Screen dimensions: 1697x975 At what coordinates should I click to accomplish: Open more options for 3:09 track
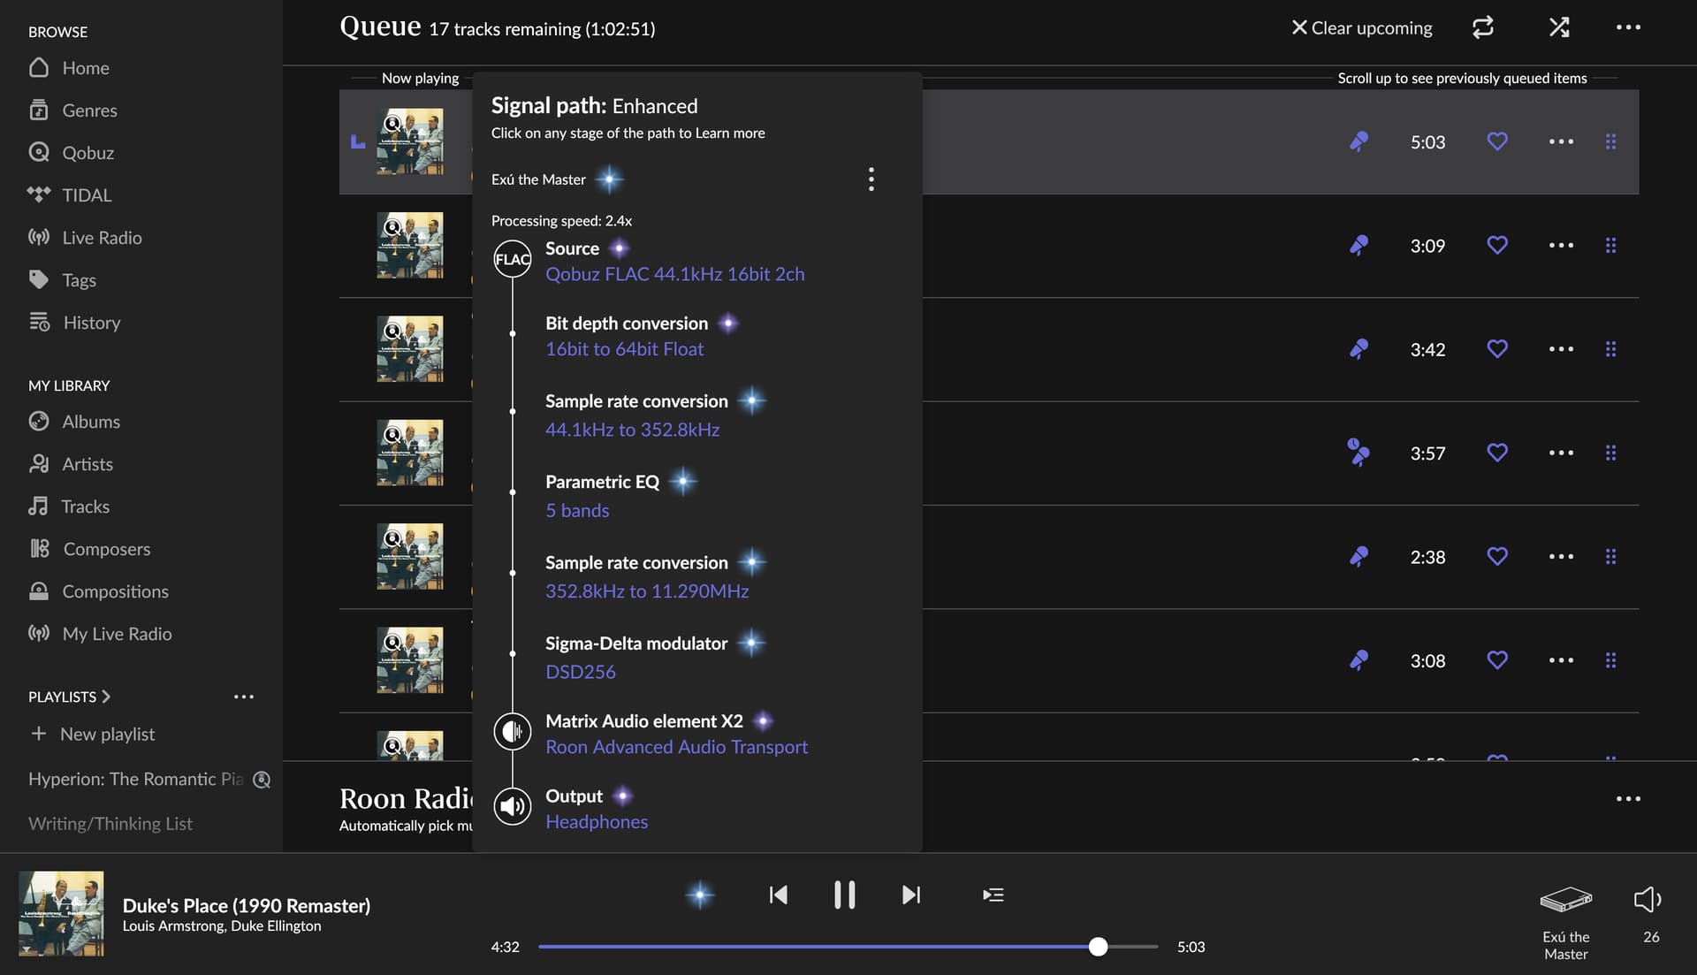point(1561,245)
